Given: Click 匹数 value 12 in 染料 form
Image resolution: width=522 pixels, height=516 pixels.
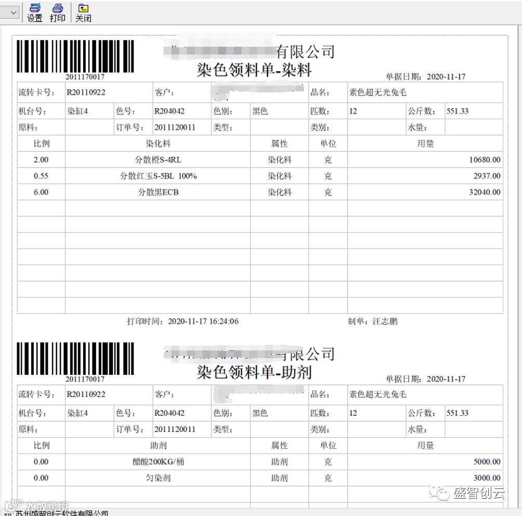Looking at the screenshot, I should point(353,111).
